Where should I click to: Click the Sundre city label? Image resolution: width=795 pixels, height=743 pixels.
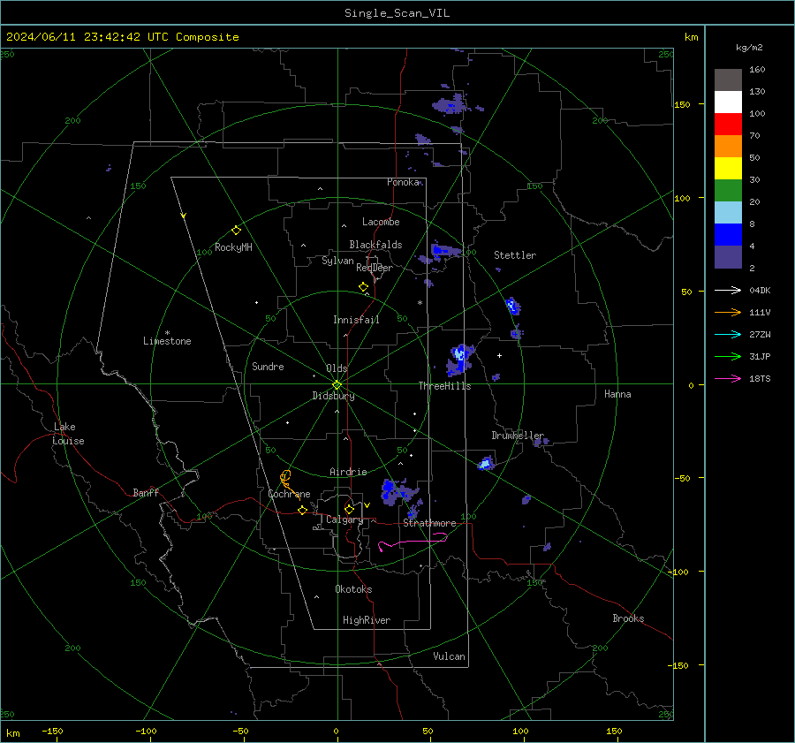[x=268, y=366]
